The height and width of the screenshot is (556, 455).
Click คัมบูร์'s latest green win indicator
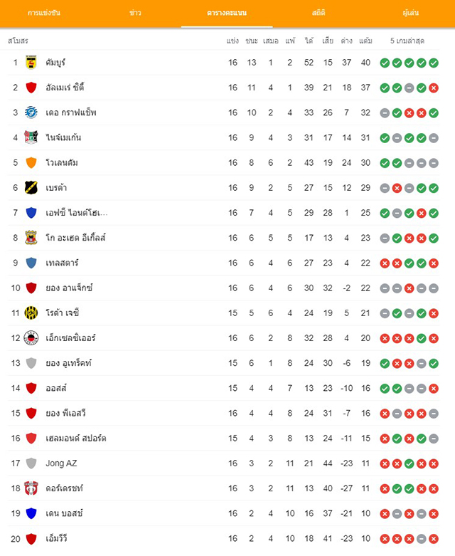pyautogui.click(x=434, y=63)
